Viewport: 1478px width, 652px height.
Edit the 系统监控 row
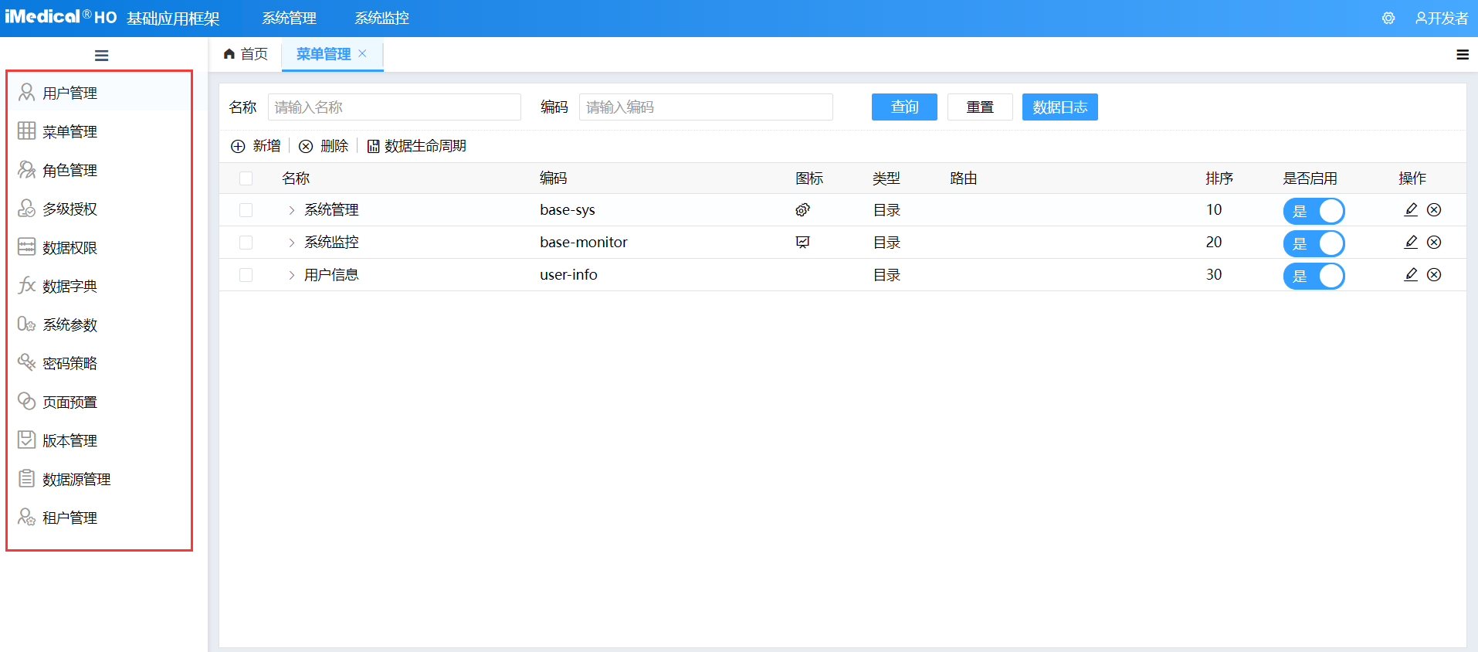1411,242
